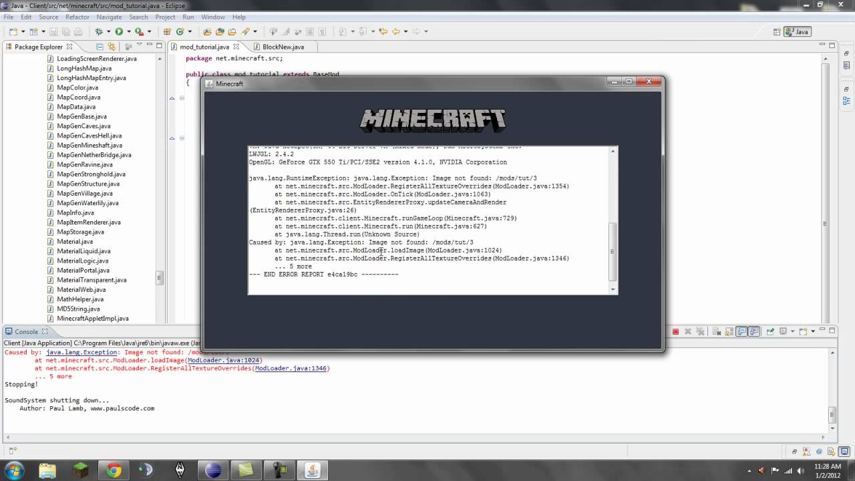Image resolution: width=855 pixels, height=481 pixels.
Task: Open the Open Console dropdown arrow
Action: [x=813, y=331]
